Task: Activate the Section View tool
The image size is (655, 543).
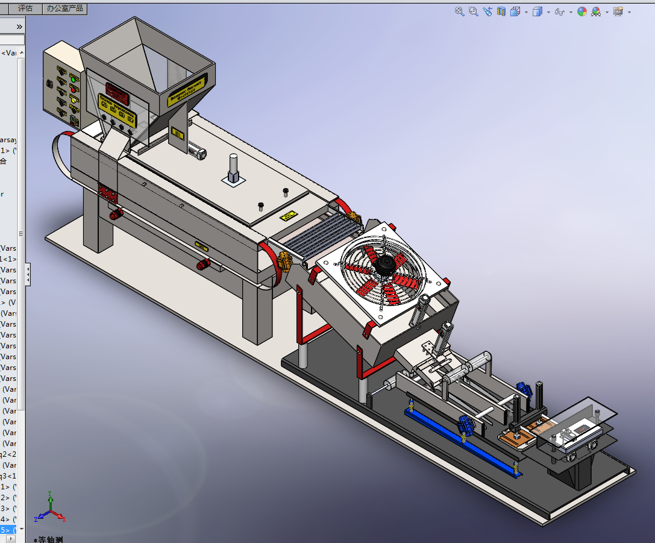Action: (501, 11)
